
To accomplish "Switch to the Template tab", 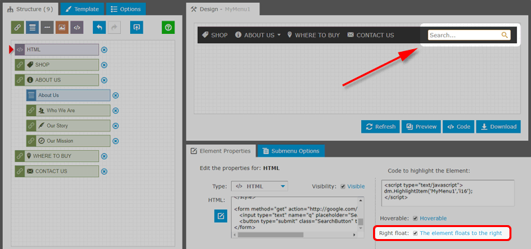I will [x=82, y=9].
